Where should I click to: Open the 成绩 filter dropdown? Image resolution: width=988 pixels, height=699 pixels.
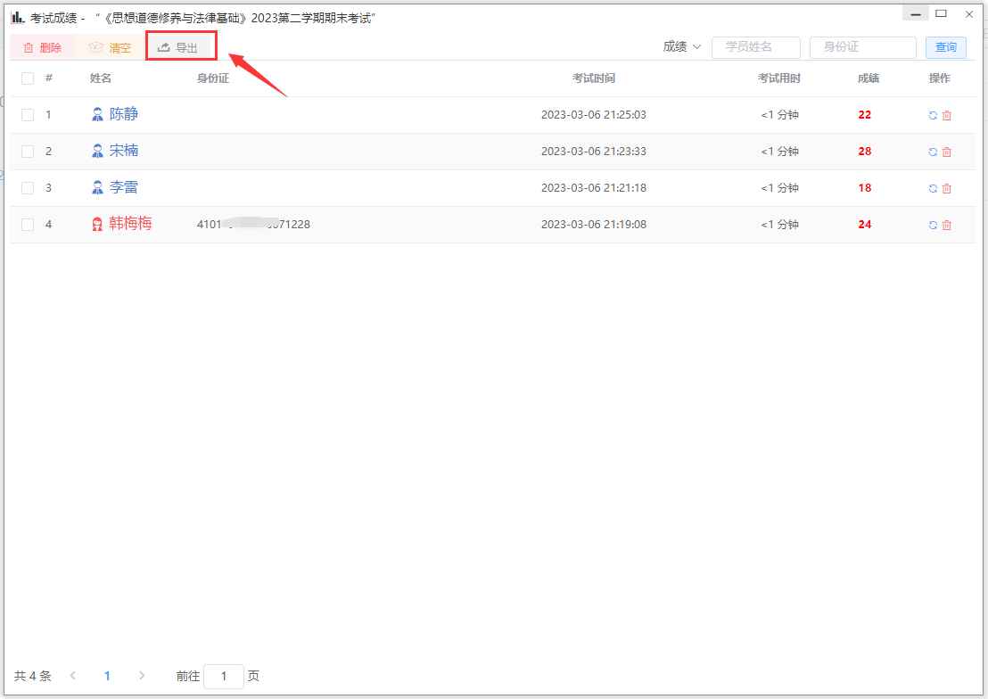coord(682,47)
